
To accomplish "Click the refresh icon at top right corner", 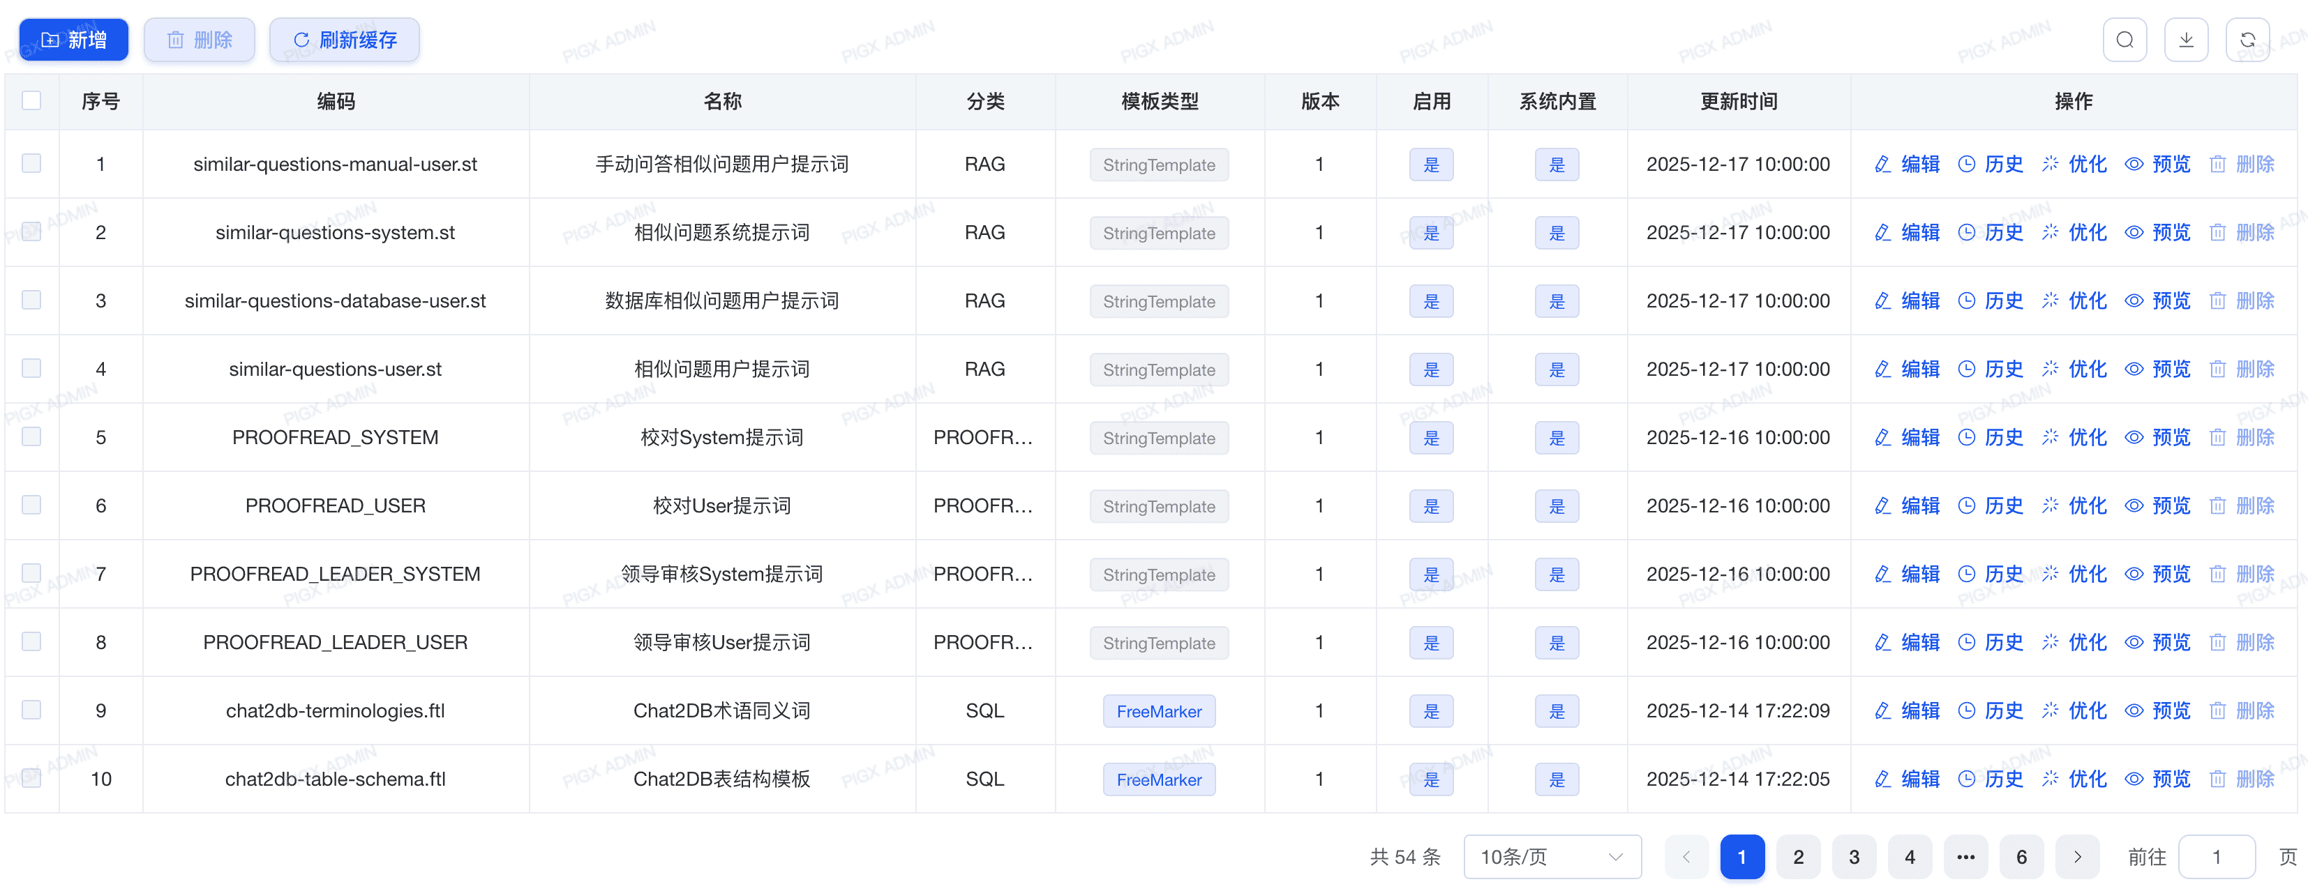I will click(x=2249, y=40).
